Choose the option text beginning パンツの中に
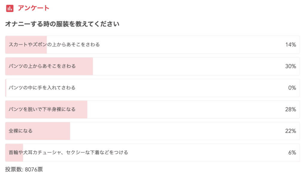Viewport: 306px width, 179px height. 42,88
